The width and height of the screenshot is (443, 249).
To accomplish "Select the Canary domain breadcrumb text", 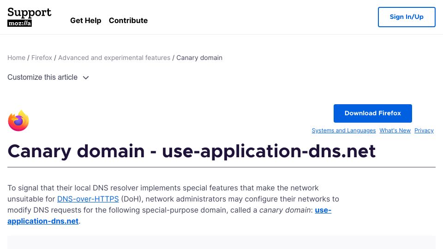I will click(199, 58).
